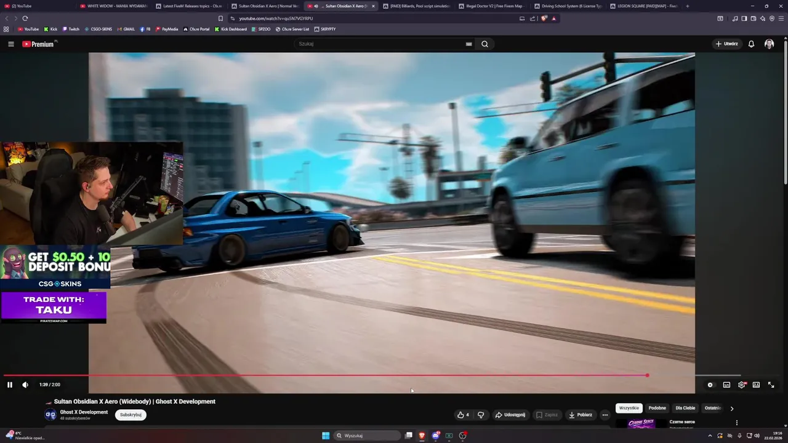Switch to LEGION SQUARE tab
Screen dimensions: 788x443
coord(643,6)
